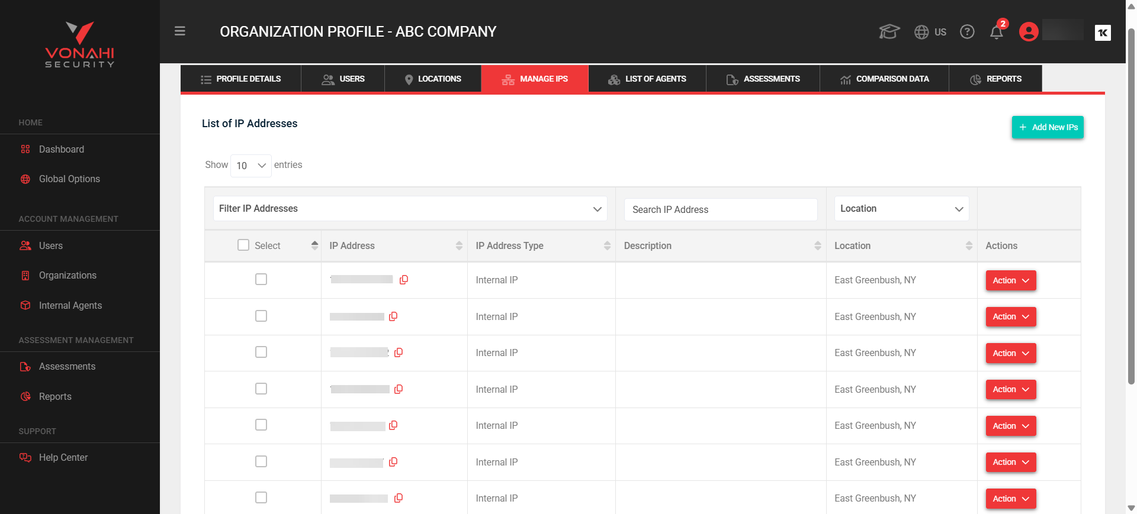Click the Search IP Address field
Viewport: 1137px width, 514px height.
pos(721,209)
